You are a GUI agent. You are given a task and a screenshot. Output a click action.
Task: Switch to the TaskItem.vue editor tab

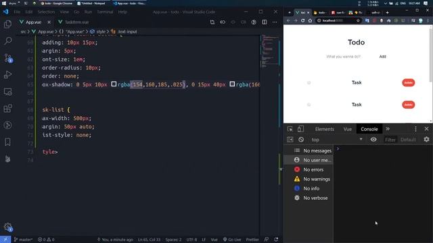pyautogui.click(x=74, y=22)
